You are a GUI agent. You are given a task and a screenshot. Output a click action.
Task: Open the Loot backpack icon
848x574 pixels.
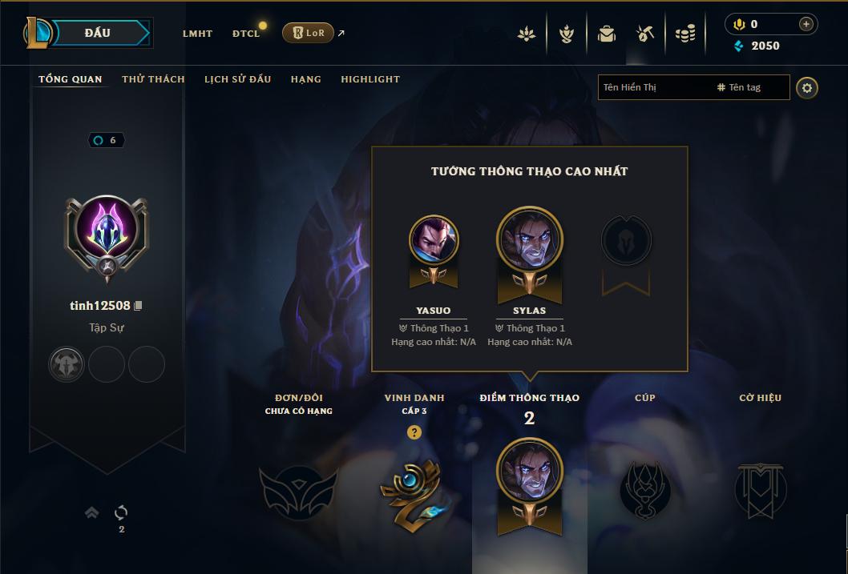(606, 34)
